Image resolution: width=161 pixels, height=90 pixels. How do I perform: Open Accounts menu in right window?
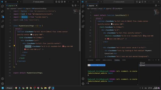pos(83,79)
